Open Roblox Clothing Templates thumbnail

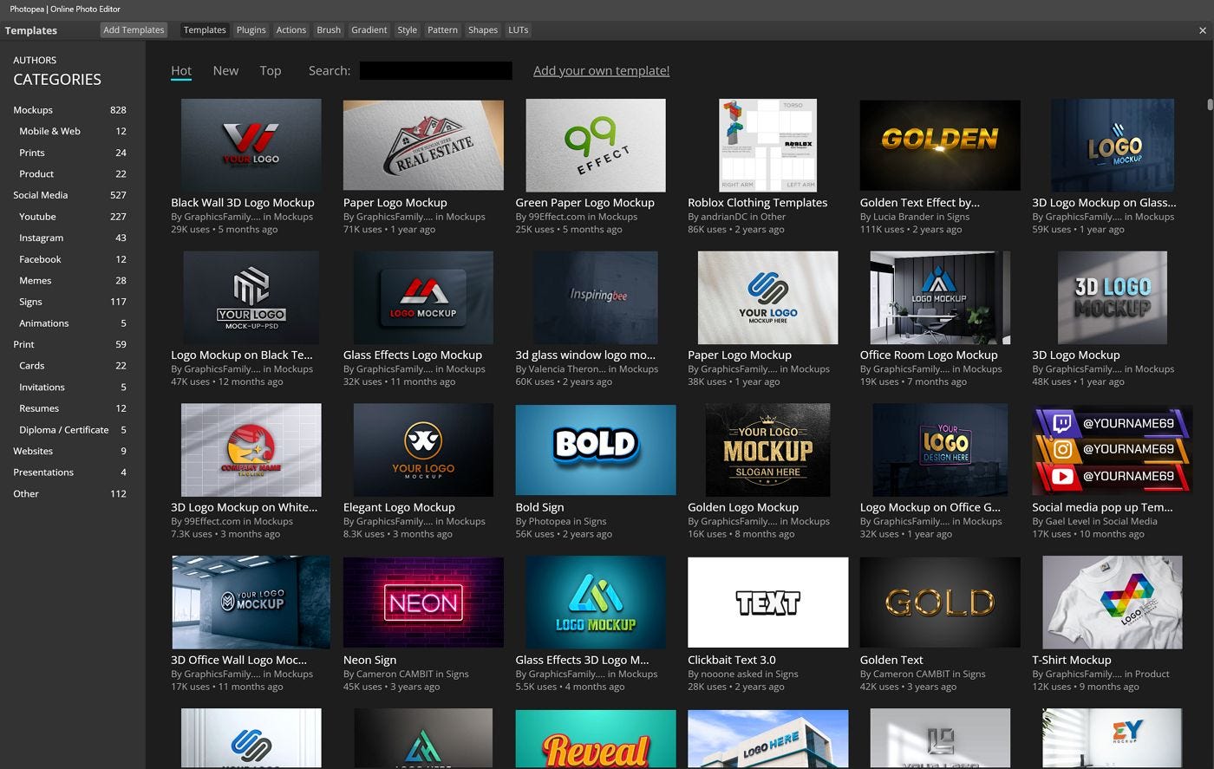767,145
